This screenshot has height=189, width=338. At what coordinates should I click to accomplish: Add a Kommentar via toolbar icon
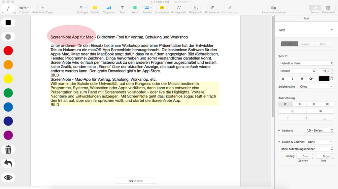pos(162,8)
